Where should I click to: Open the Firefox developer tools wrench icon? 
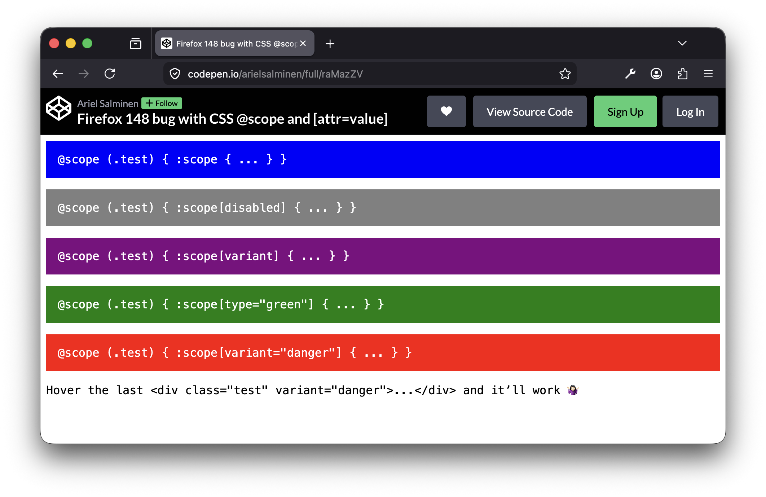tap(630, 74)
